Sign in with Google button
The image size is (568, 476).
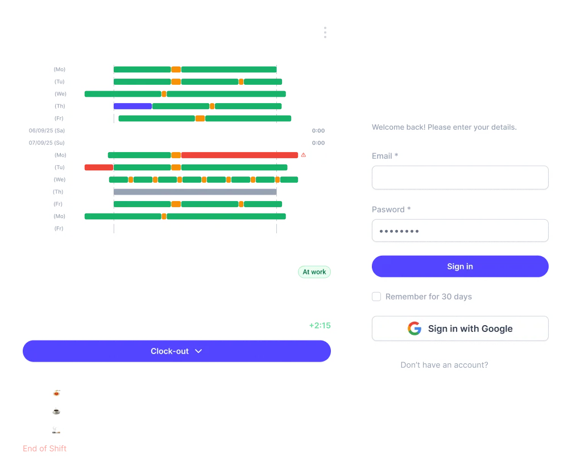pos(460,329)
